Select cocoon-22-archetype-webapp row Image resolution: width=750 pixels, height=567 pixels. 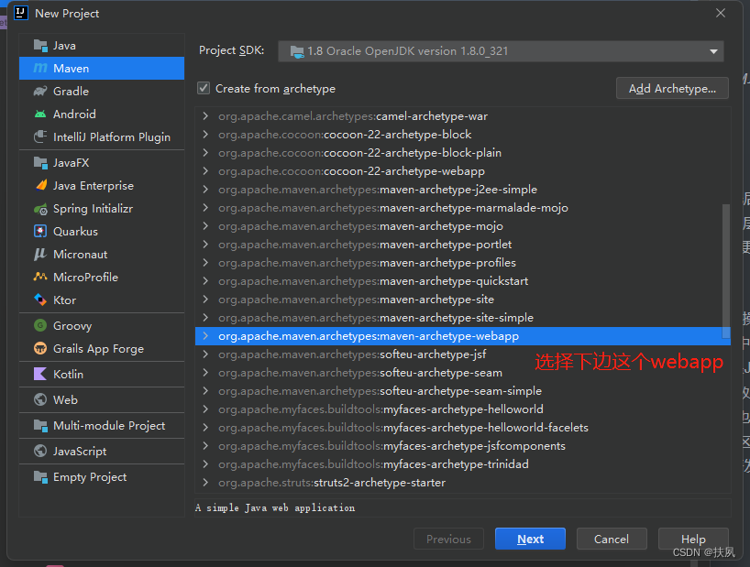point(462,171)
